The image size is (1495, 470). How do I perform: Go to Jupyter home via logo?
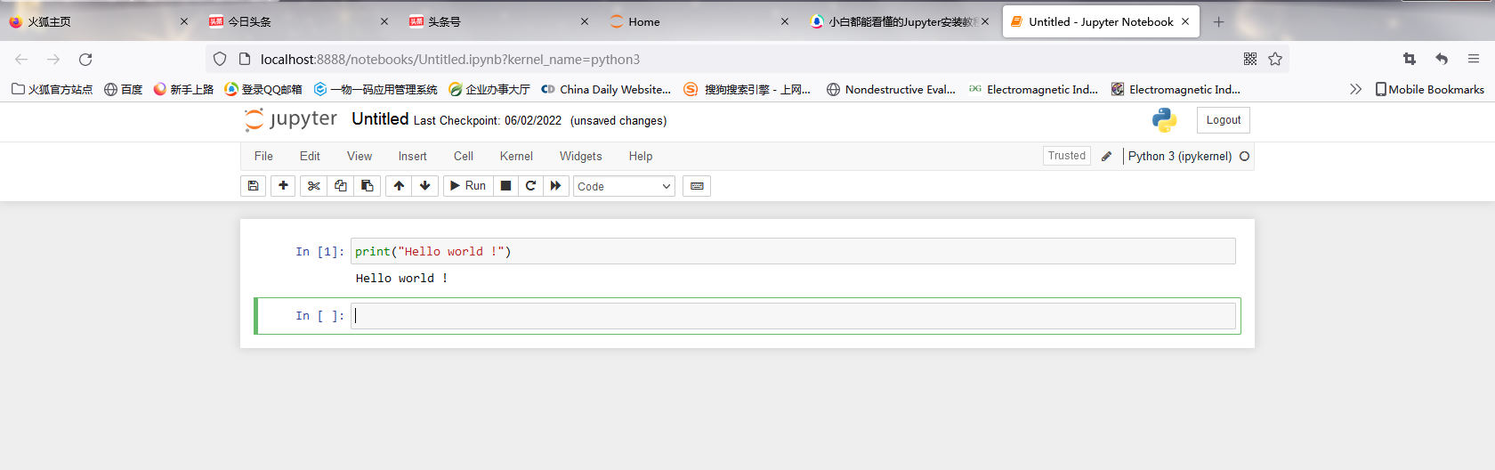click(x=291, y=119)
